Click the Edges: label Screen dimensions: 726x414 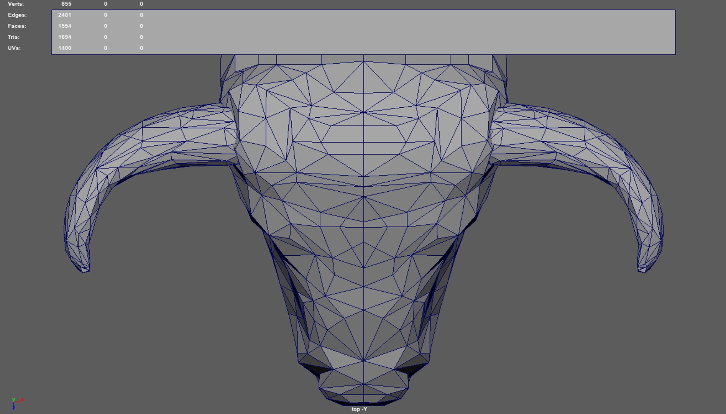17,15
